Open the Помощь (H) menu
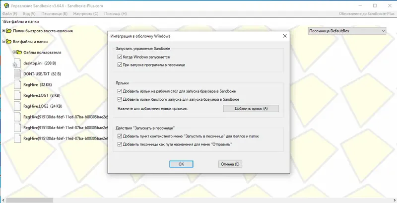Image resolution: width=397 pixels, height=203 pixels. (116, 14)
